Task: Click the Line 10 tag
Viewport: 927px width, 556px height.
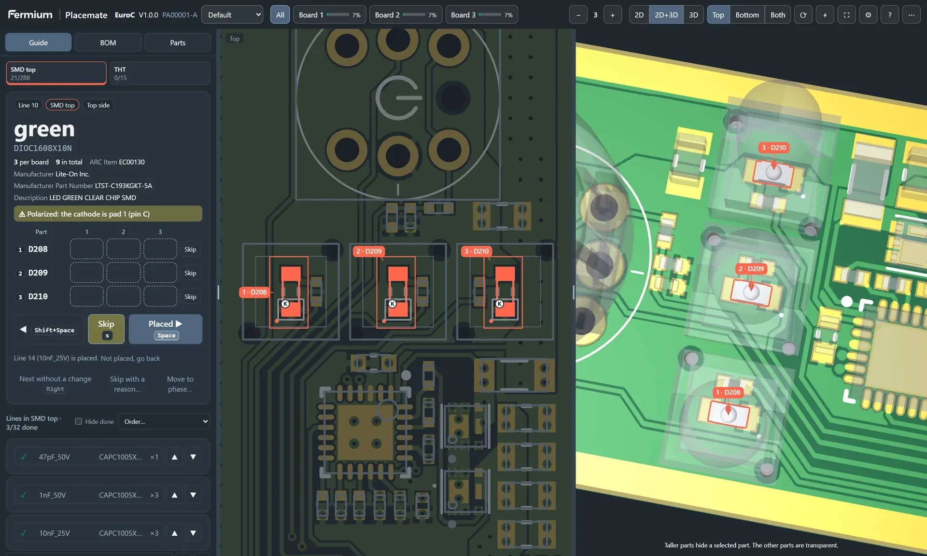Action: (28, 105)
